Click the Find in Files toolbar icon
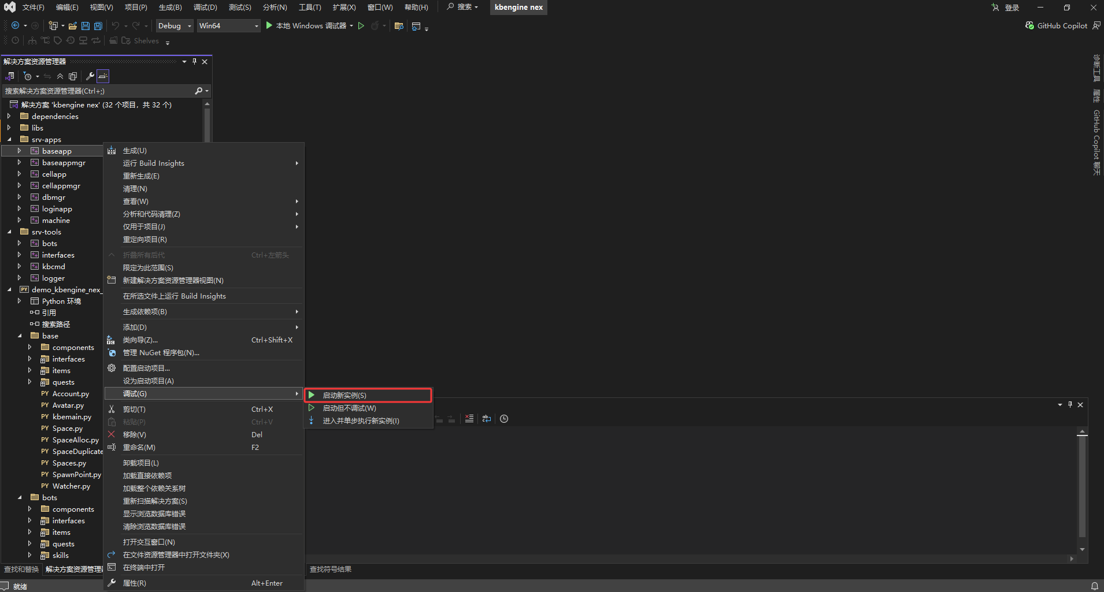 click(x=399, y=26)
